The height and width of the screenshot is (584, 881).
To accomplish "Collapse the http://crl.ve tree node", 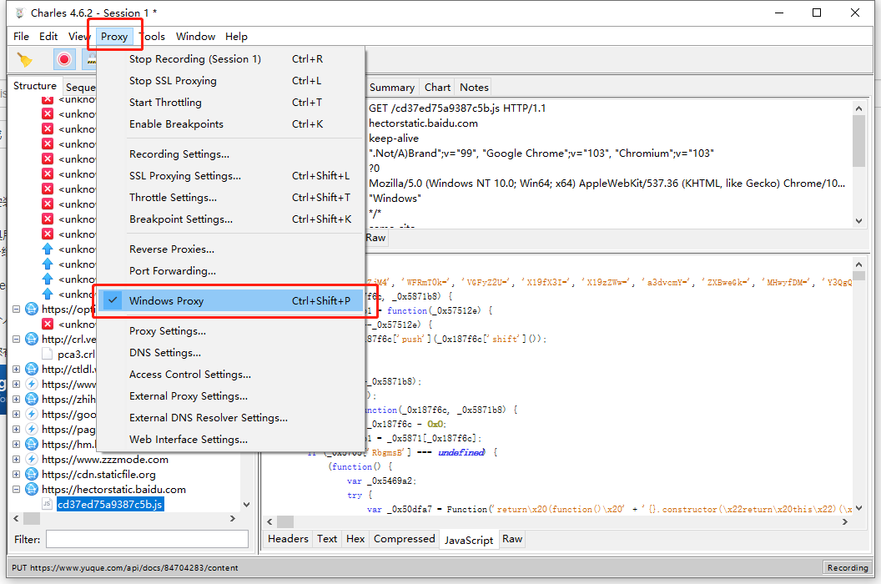I will pyautogui.click(x=17, y=339).
